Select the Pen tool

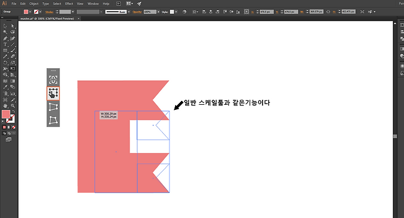click(5, 38)
